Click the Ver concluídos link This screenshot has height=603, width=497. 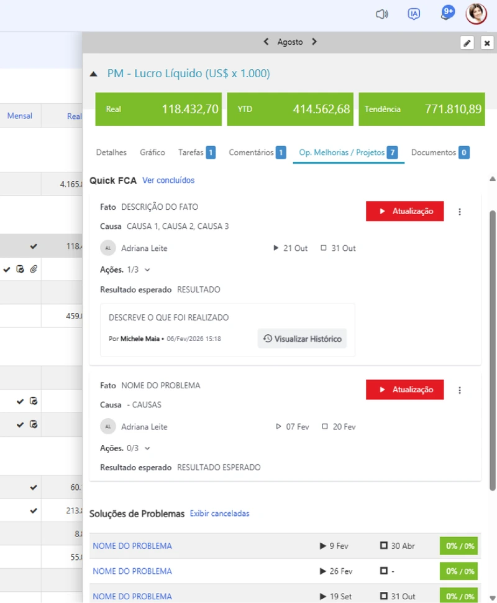point(168,180)
